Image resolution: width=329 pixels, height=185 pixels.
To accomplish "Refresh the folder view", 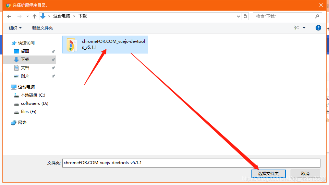I will pyautogui.click(x=245, y=16).
